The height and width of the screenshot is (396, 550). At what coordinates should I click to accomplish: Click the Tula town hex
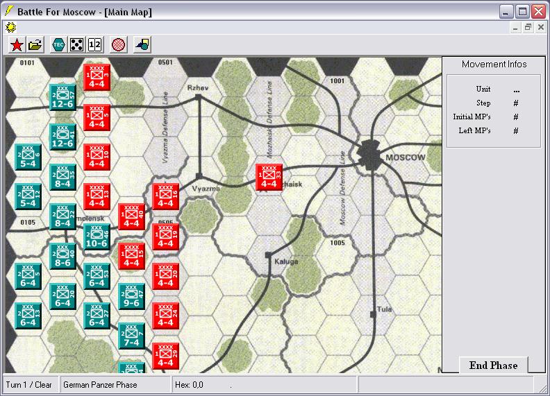(372, 316)
